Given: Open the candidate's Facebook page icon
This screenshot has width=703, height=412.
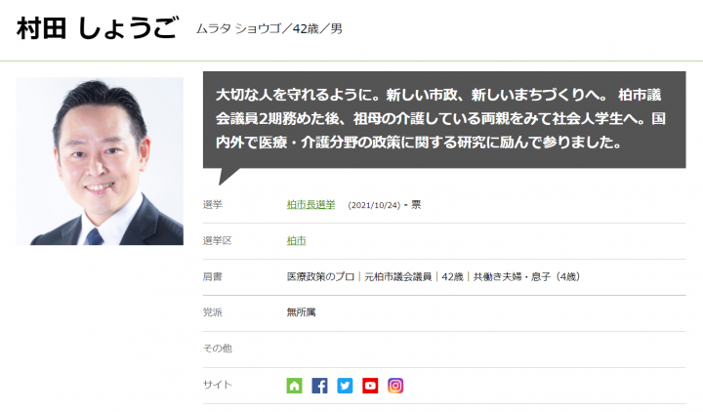Looking at the screenshot, I should coord(319,386).
